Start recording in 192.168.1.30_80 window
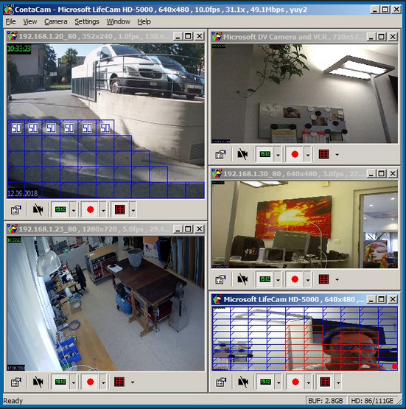This screenshot has height=409, width=406. point(295,279)
